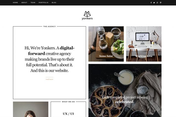Open the Some Salat image tile
The height and width of the screenshot is (117, 176).
pyautogui.click(x=106, y=44)
